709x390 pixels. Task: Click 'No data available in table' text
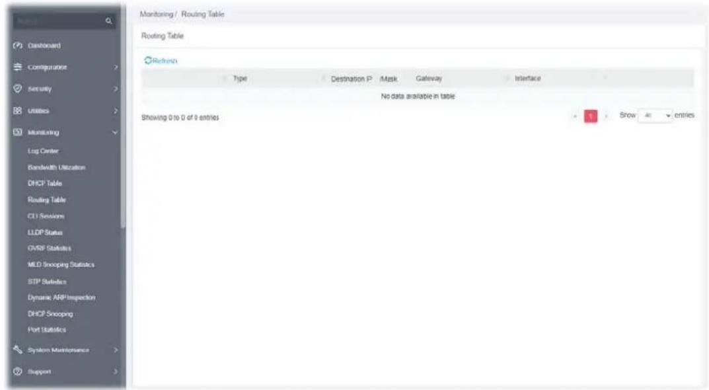coord(418,96)
